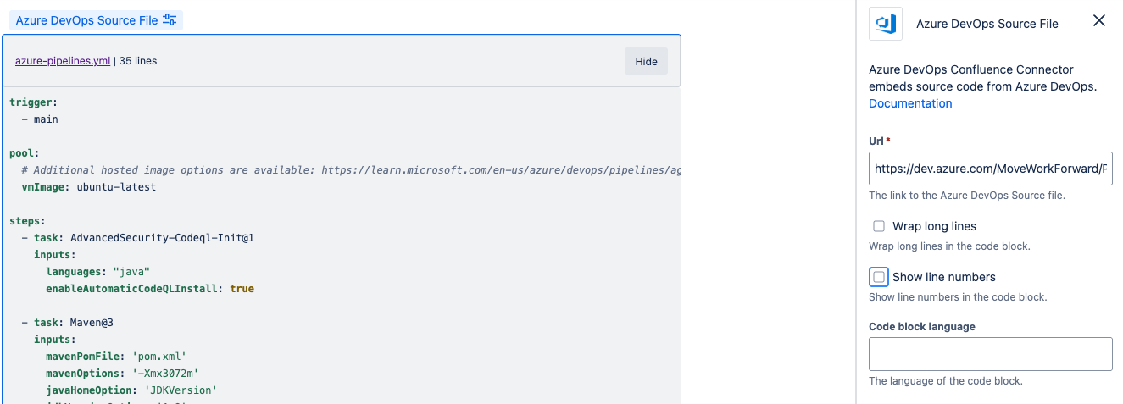Select the Azure DevOps Source File macro label

[86, 20]
